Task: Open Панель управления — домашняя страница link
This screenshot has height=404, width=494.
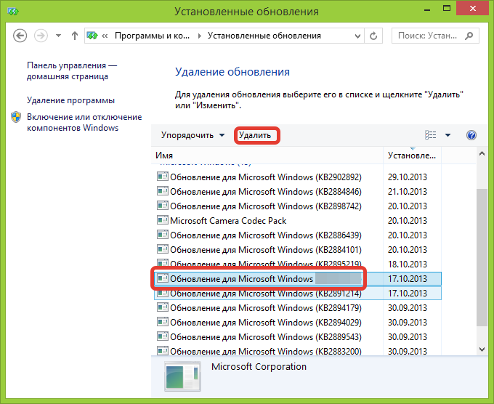Action: point(72,71)
